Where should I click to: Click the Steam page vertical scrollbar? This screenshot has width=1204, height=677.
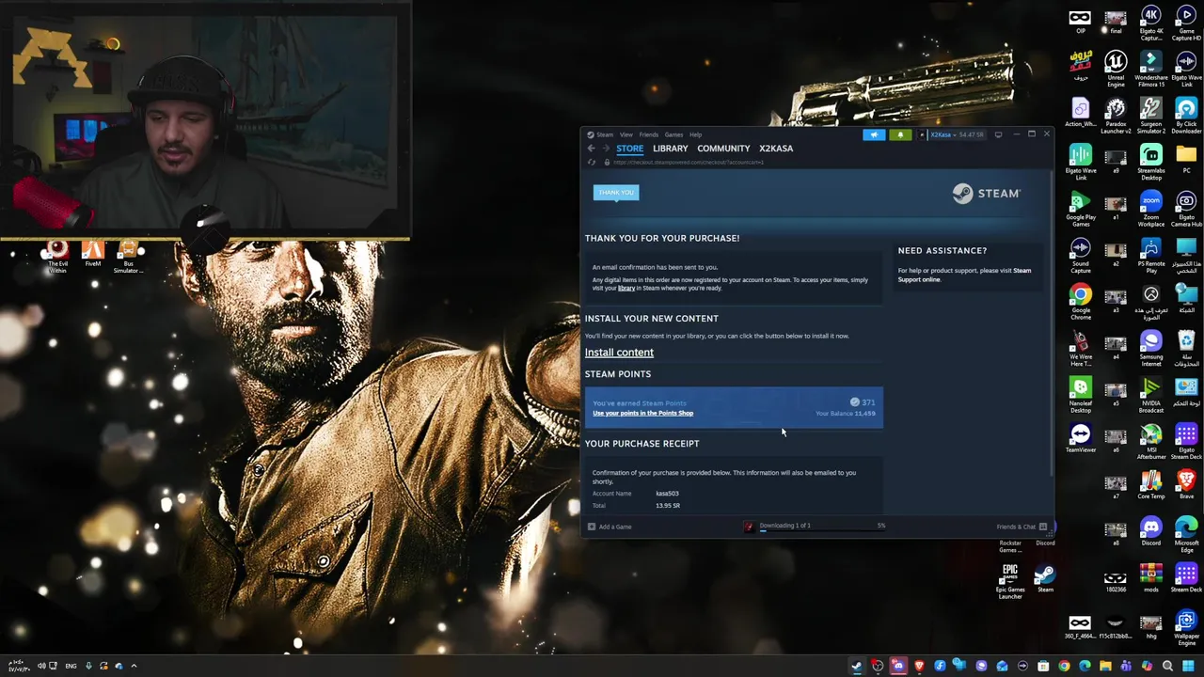pos(1051,324)
